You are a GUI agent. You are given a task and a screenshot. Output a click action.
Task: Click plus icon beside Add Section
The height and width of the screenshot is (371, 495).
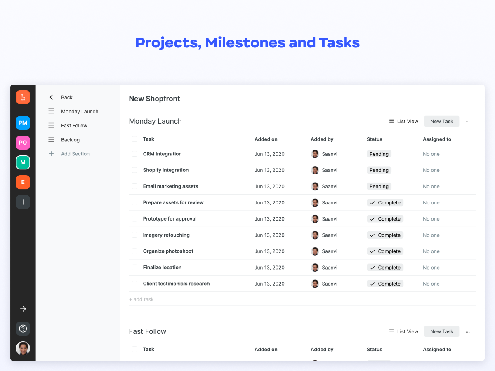(51, 154)
